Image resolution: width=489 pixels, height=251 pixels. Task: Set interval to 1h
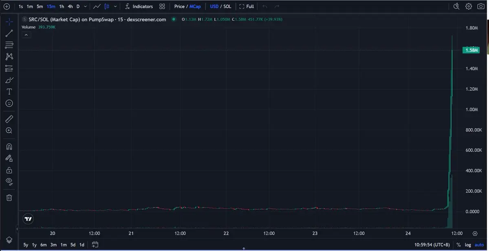pos(62,7)
